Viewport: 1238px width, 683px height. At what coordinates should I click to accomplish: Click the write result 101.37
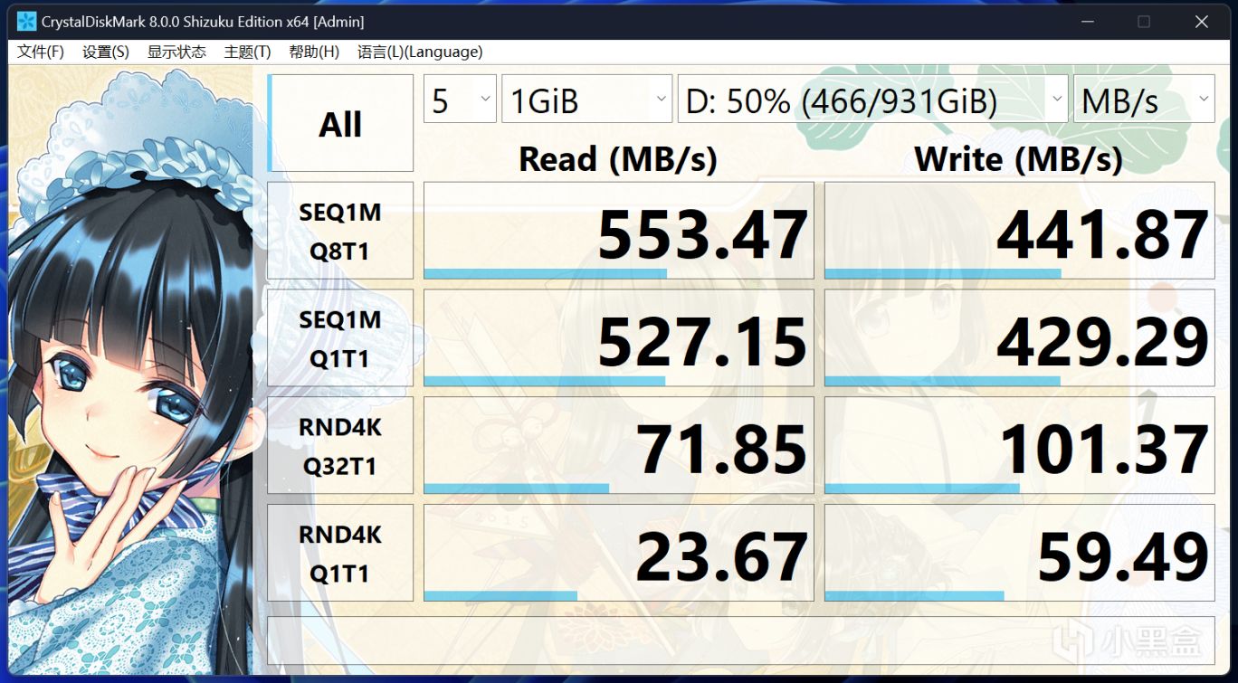(1020, 446)
